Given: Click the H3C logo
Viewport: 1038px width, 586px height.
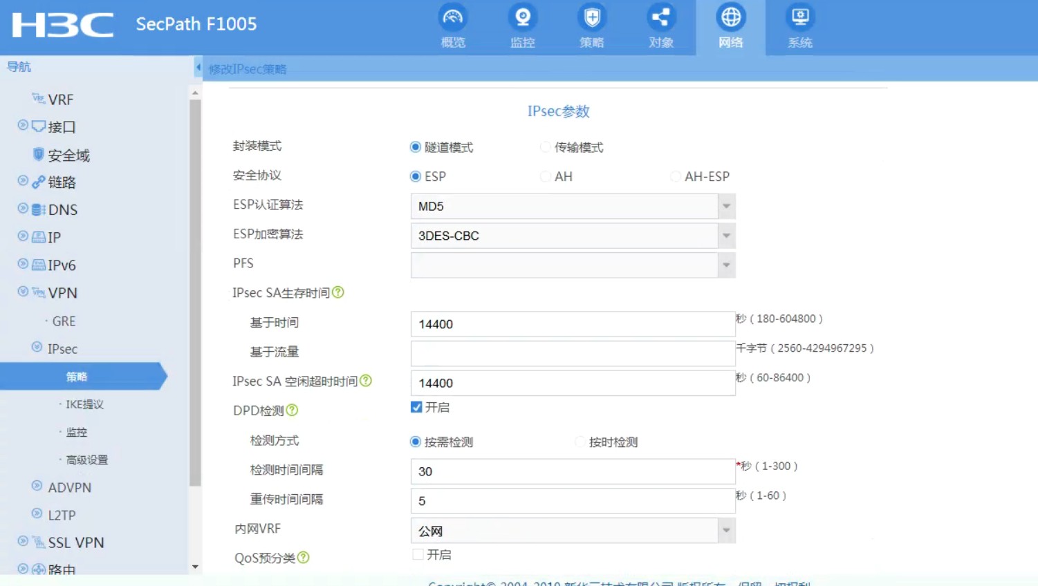Looking at the screenshot, I should pyautogui.click(x=63, y=25).
